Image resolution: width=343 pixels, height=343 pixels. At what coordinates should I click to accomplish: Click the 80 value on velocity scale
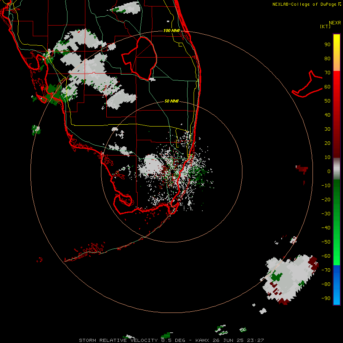[327, 59]
